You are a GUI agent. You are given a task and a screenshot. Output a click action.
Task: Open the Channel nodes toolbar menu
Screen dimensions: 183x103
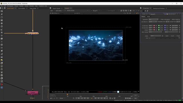pyautogui.click(x=2, y=20)
